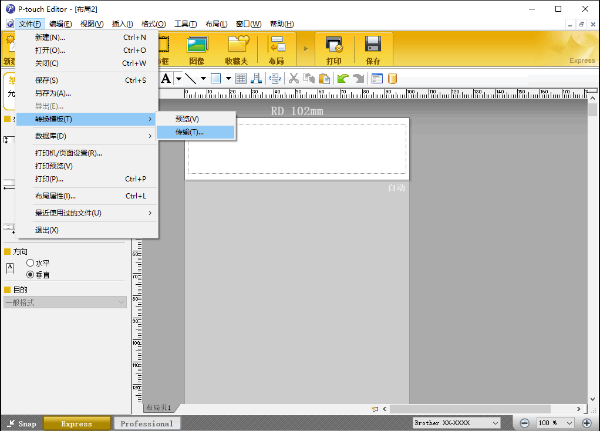Image resolution: width=600 pixels, height=431 pixels.
Task: Open the rectangle tool dropdown arrow
Action: tap(228, 79)
